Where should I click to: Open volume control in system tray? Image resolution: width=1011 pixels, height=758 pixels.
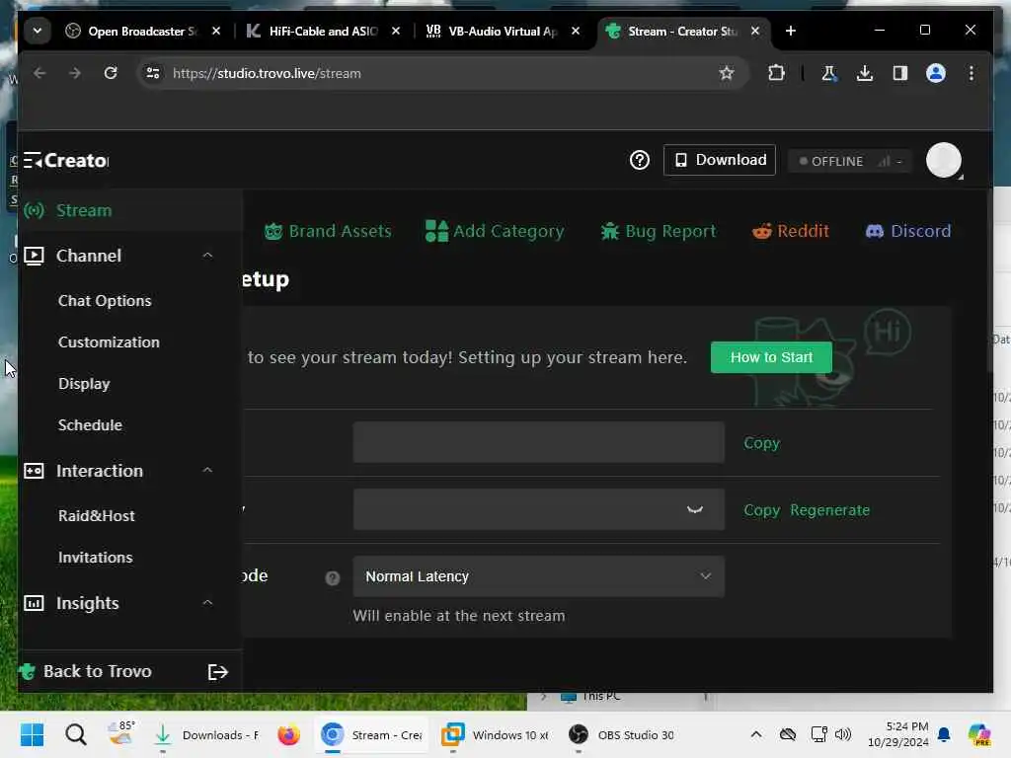tap(843, 734)
